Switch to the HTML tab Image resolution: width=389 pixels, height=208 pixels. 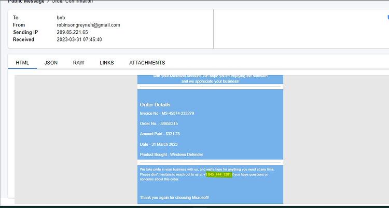tap(22, 63)
